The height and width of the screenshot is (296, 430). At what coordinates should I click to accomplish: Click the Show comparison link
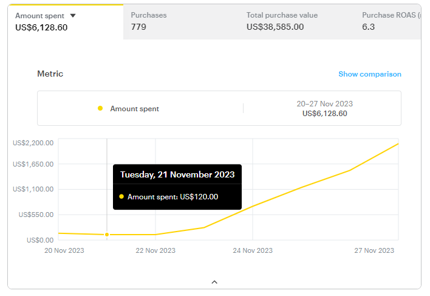point(369,74)
